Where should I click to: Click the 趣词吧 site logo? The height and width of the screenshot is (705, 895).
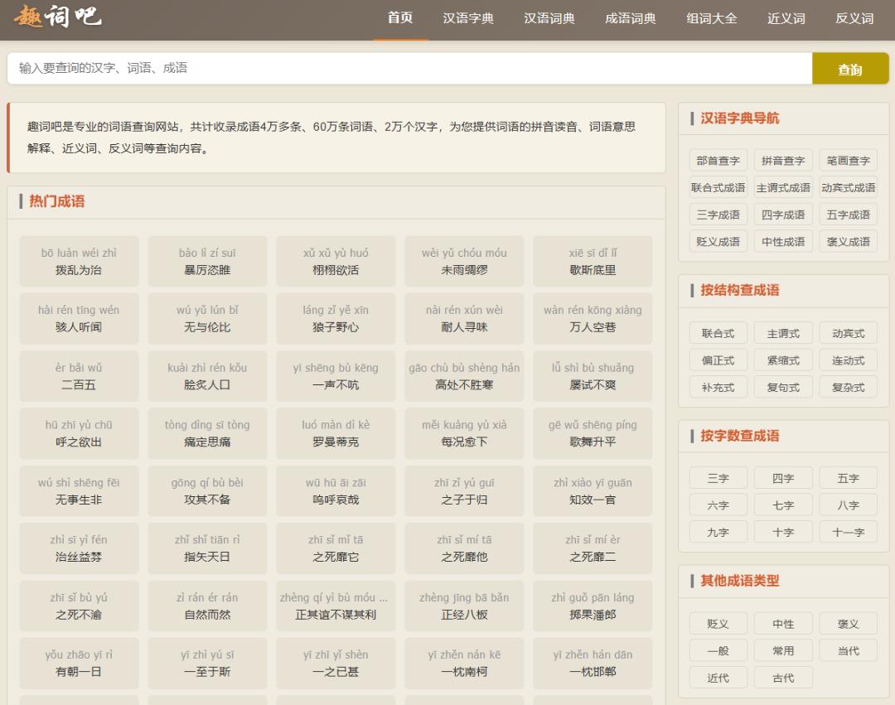point(57,17)
